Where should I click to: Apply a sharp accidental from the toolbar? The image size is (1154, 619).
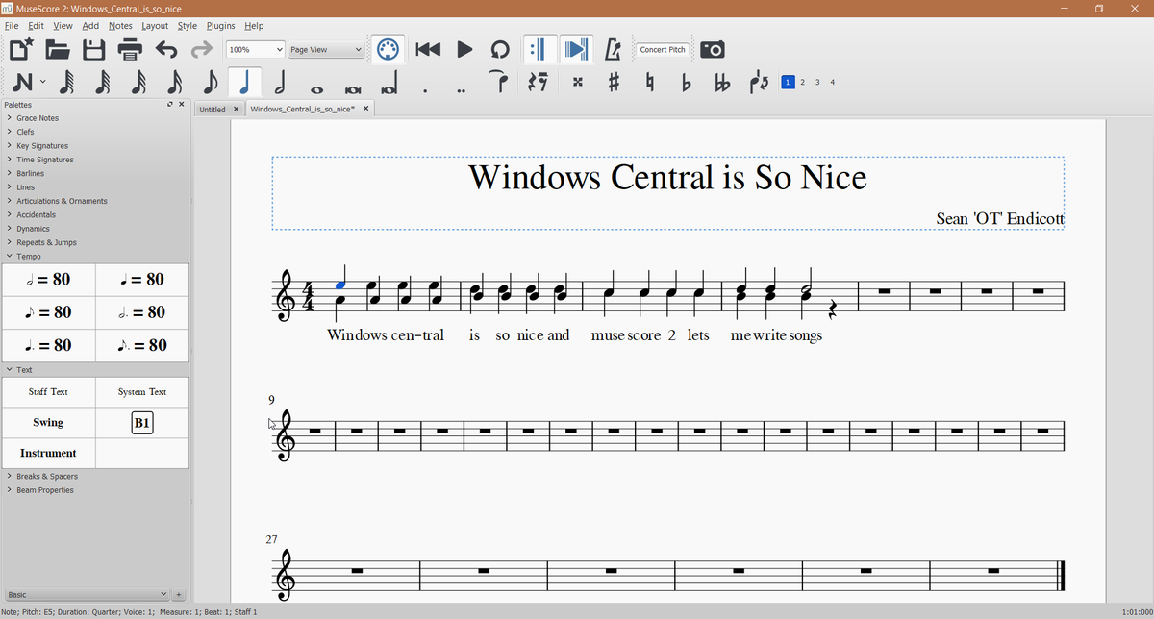614,82
